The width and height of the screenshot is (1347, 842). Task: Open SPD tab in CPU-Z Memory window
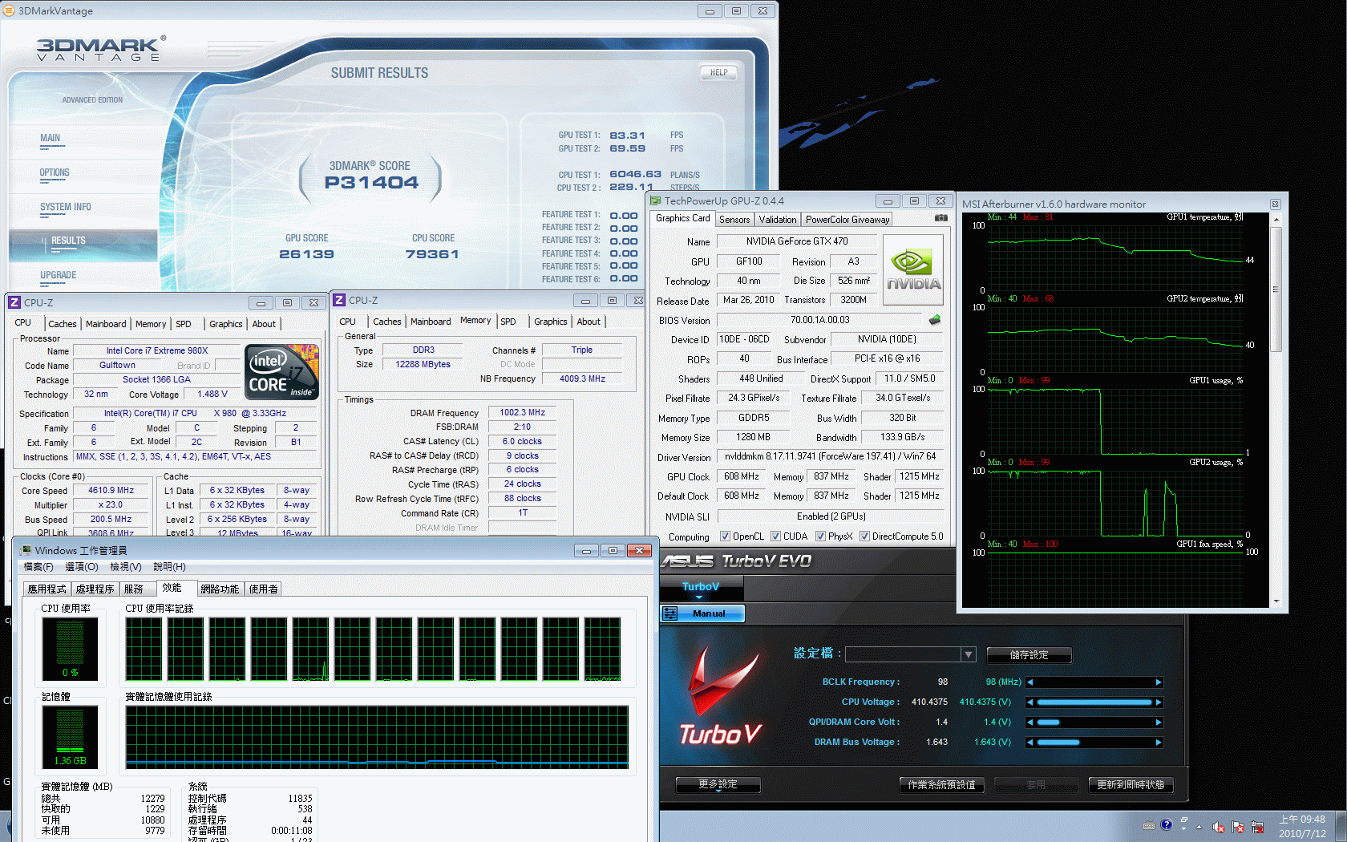[x=508, y=322]
